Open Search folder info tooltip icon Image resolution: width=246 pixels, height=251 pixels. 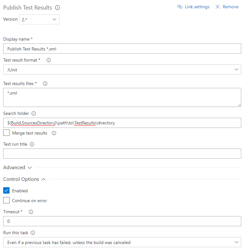coord(34,114)
